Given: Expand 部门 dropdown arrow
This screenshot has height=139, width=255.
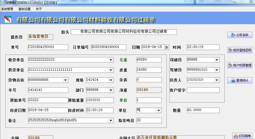Looking at the screenshot, I should point(111,90).
